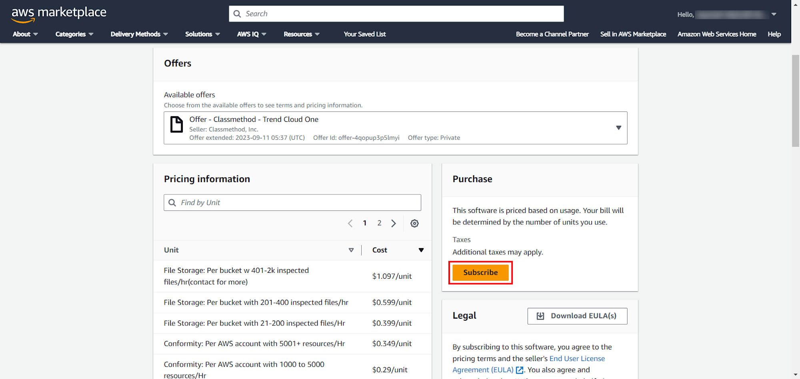
Task: Click the top Search field
Action: [x=396, y=14]
